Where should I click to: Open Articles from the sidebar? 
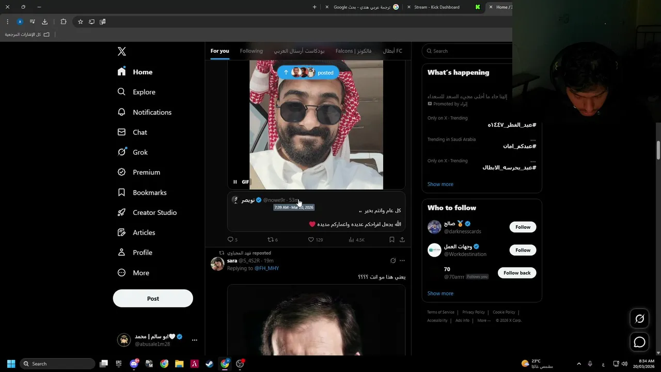coord(137,233)
